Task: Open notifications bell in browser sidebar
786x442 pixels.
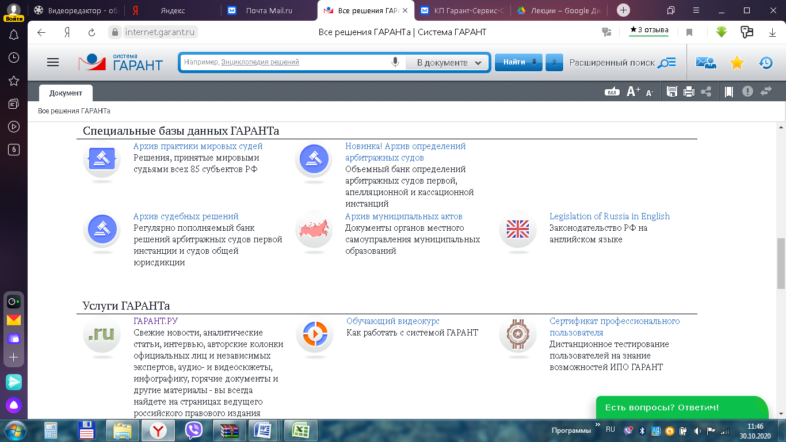Action: 14,35
